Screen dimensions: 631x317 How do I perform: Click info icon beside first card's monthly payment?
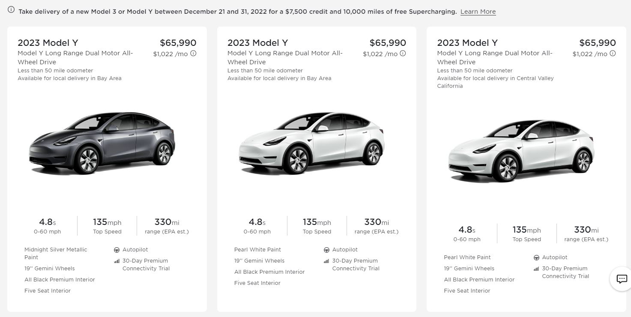(x=193, y=54)
